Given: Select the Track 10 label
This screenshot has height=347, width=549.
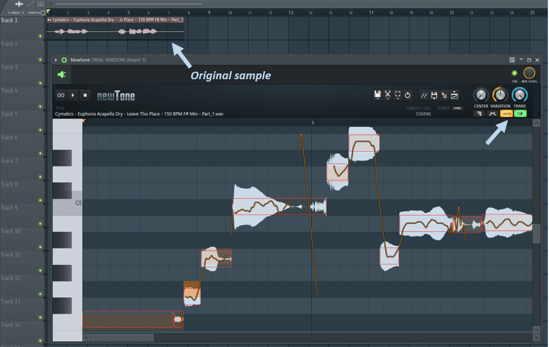Looking at the screenshot, I should coord(10,231).
